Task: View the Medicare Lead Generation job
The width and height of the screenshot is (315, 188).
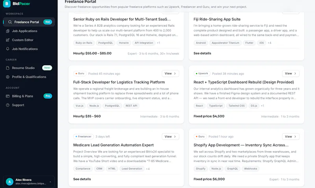Action: pos(170,136)
